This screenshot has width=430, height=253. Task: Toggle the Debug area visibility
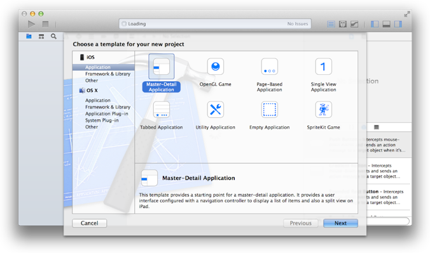tap(386, 24)
